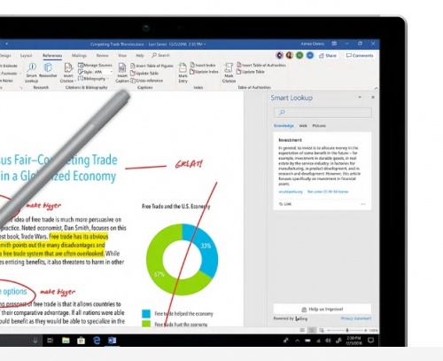Close the Smart Lookup pane

(373, 98)
